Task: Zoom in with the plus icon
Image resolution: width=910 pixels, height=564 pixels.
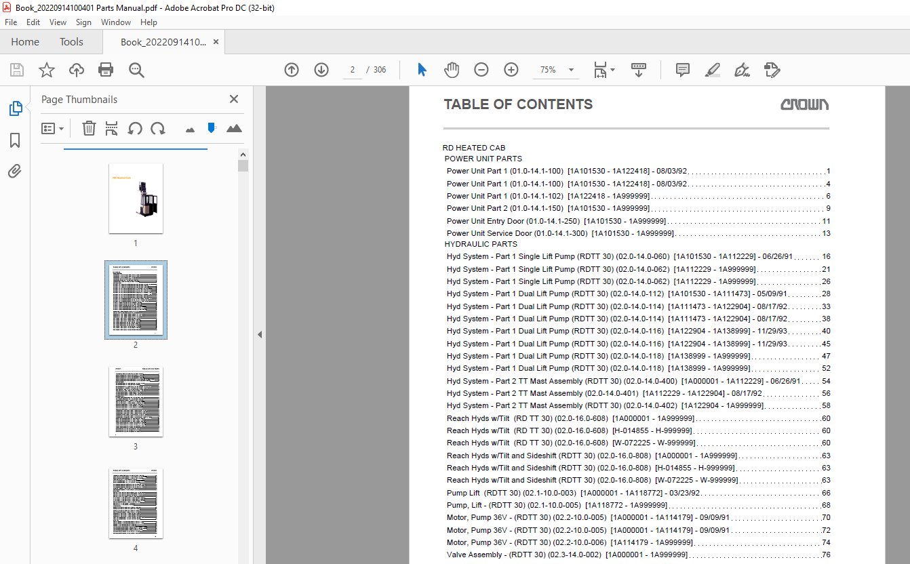Action: pos(511,70)
